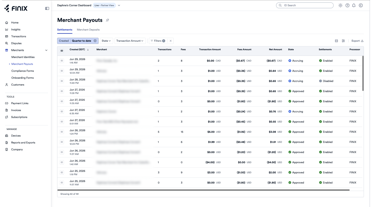The height and width of the screenshot is (207, 372).
Task: Open column settings sliders icon
Action: pyautogui.click(x=343, y=41)
